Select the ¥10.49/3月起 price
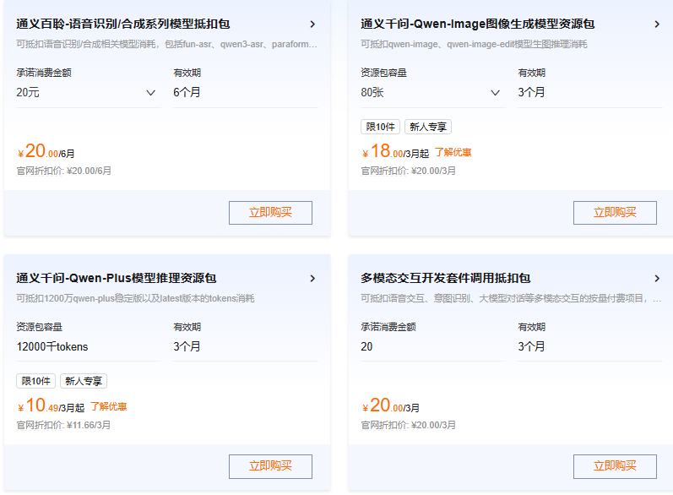The image size is (673, 495). coord(51,405)
